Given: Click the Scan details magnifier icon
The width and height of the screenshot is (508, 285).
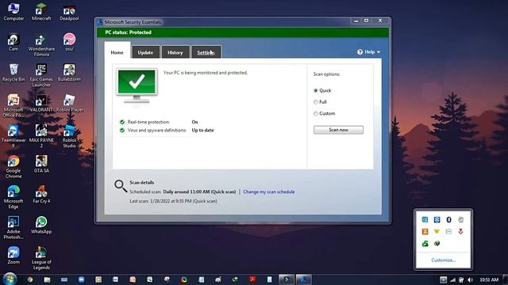Looking at the screenshot, I should pyautogui.click(x=121, y=186).
